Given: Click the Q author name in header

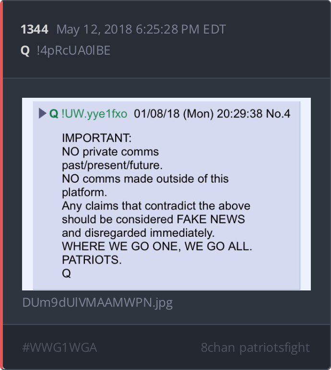Looking at the screenshot, I should (x=25, y=51).
